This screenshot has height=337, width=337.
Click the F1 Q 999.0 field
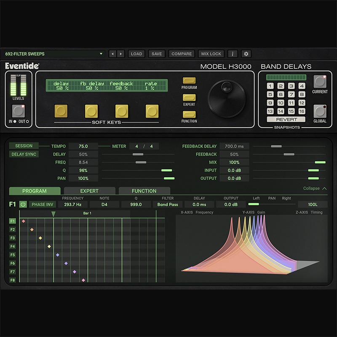click(x=136, y=204)
